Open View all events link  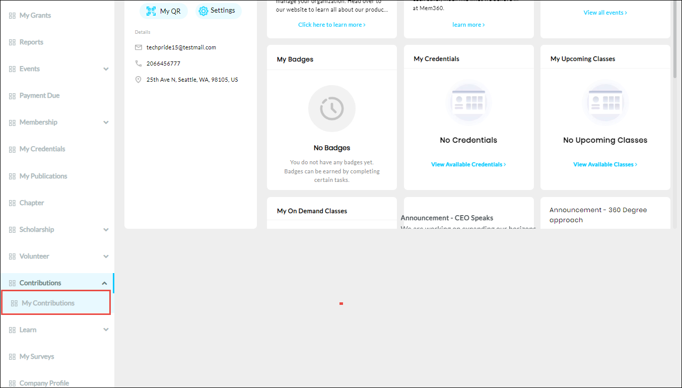(605, 13)
